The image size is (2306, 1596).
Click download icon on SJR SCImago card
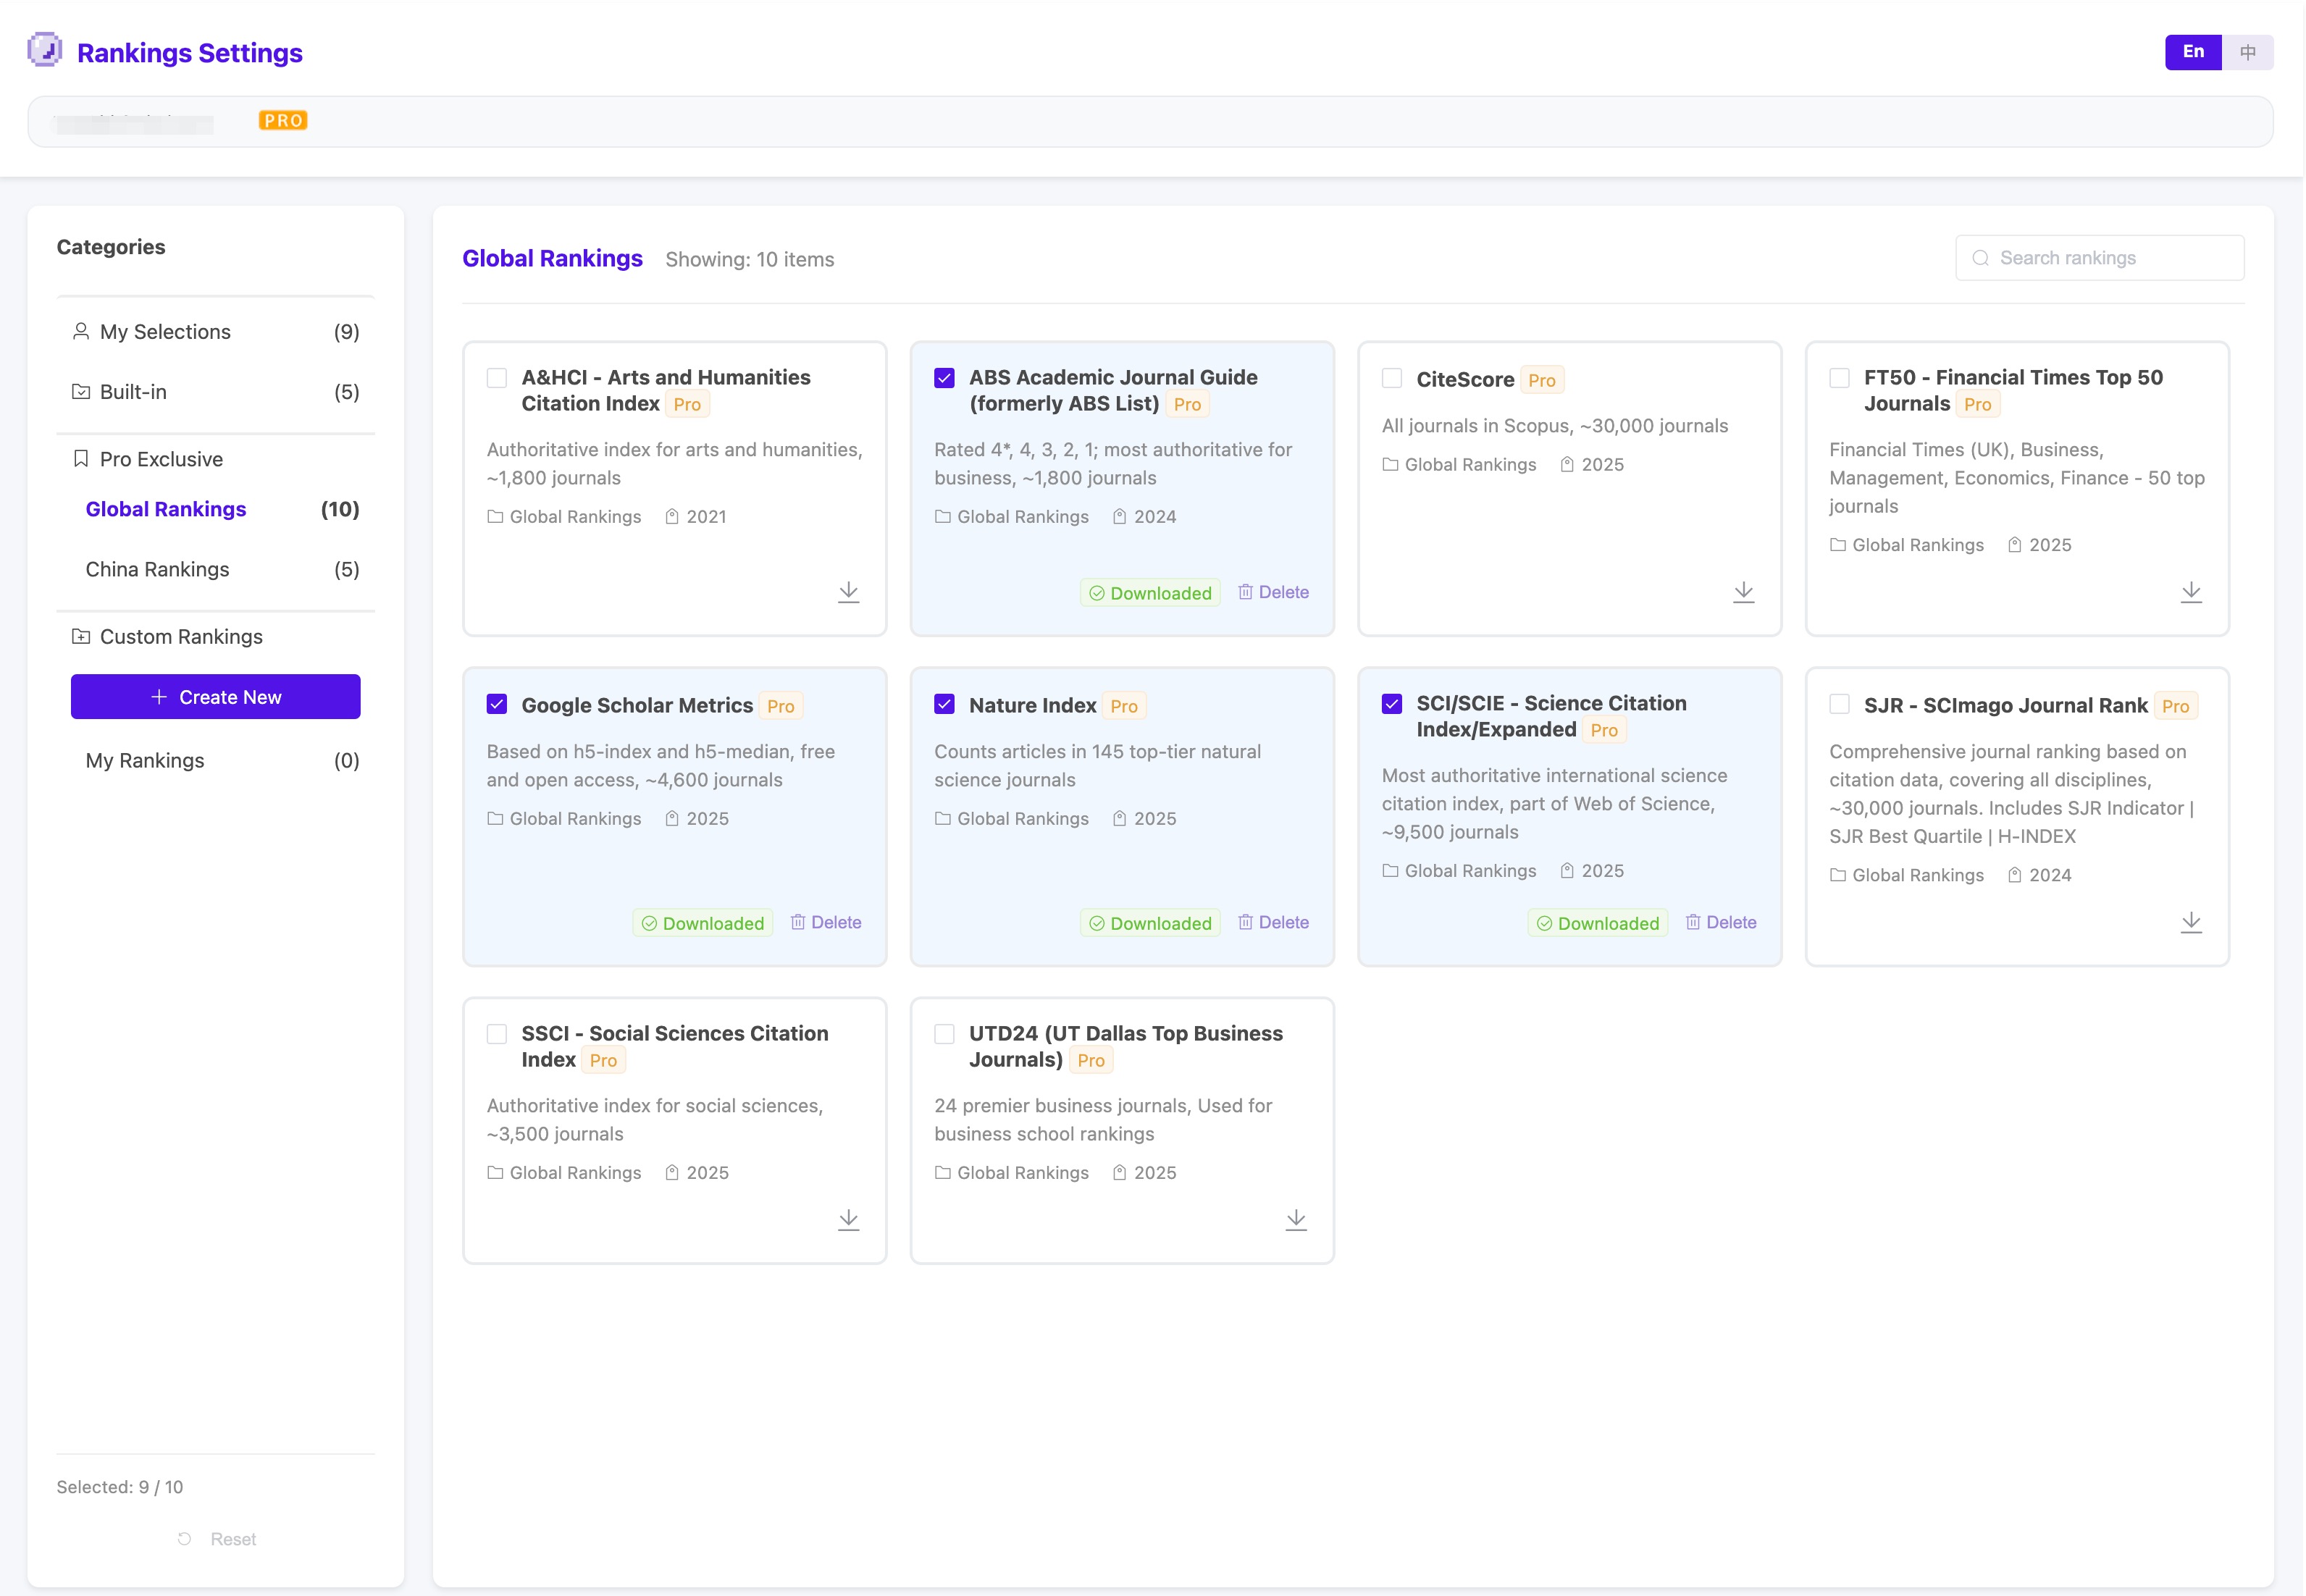(x=2190, y=922)
